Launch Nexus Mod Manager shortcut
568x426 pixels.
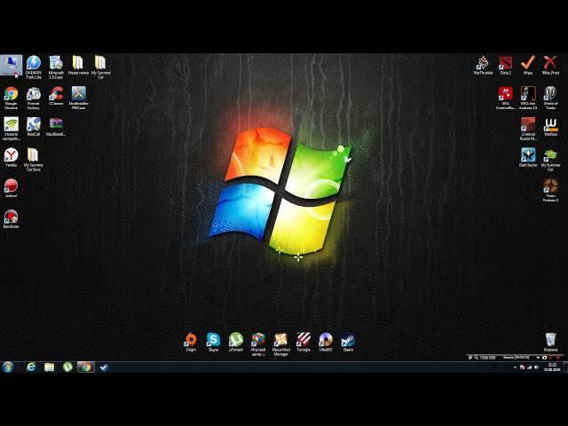coord(280,344)
